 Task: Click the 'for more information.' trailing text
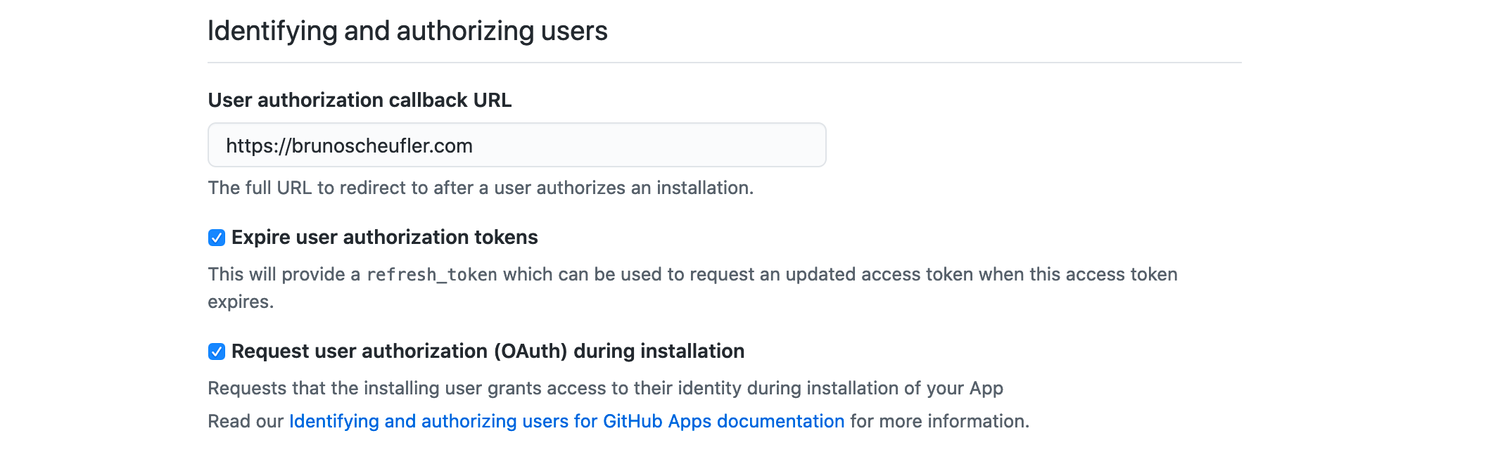click(940, 421)
